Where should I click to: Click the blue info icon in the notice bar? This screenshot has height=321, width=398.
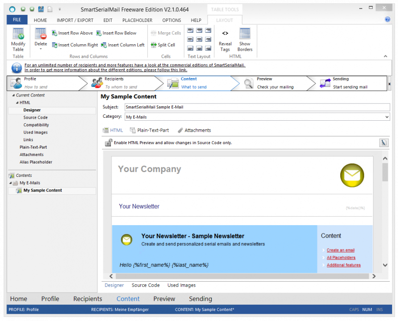click(16, 68)
